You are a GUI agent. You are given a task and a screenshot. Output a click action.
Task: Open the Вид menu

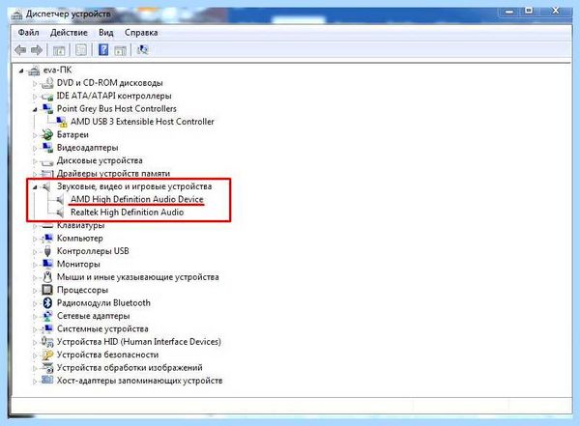pos(105,33)
